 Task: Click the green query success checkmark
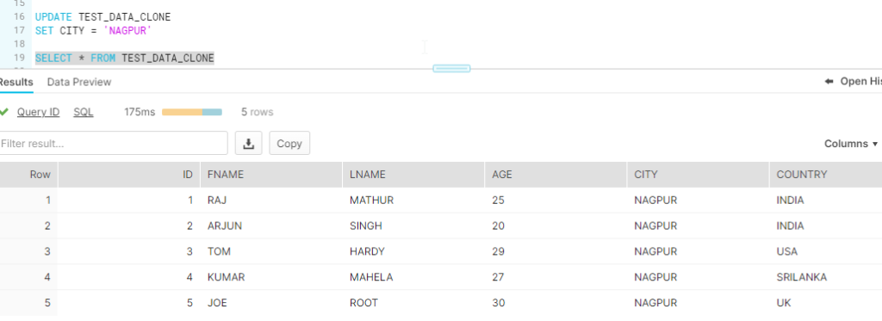[4, 112]
